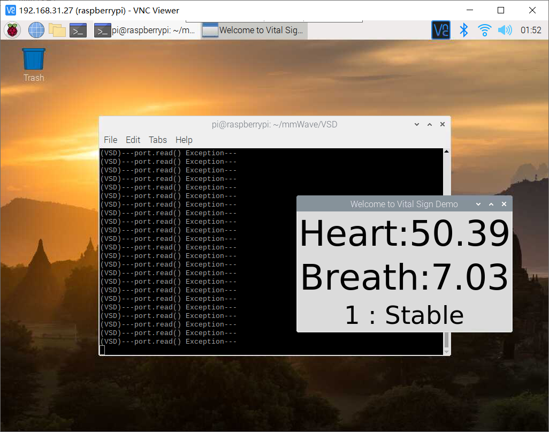Click the volume speaker icon

pyautogui.click(x=505, y=30)
